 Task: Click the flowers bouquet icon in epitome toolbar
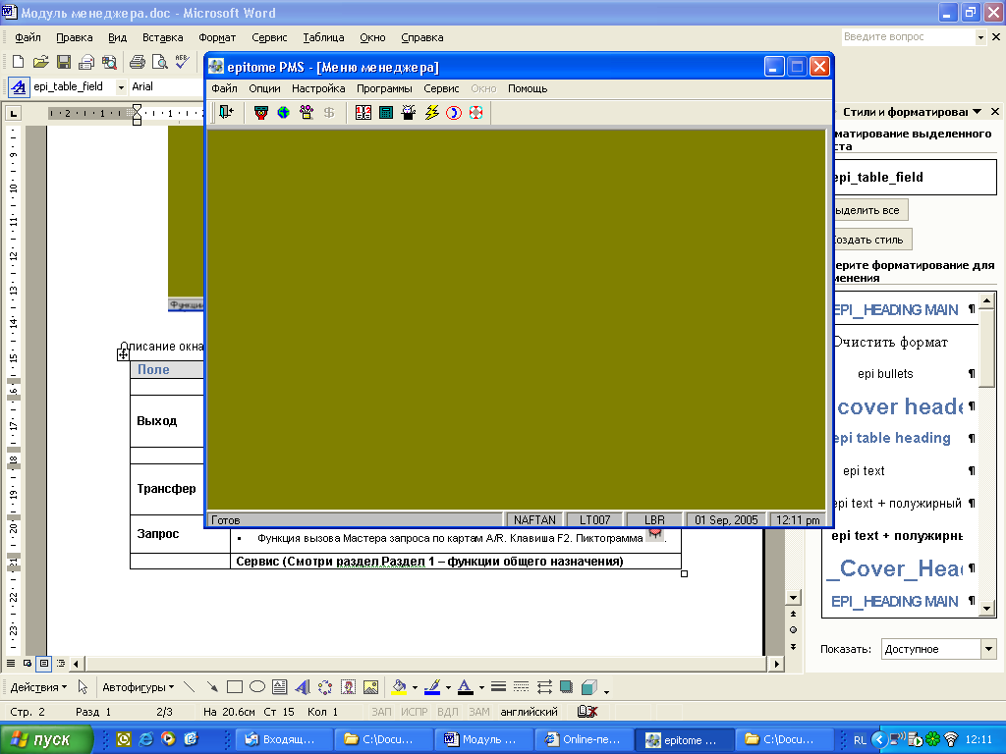tap(307, 113)
